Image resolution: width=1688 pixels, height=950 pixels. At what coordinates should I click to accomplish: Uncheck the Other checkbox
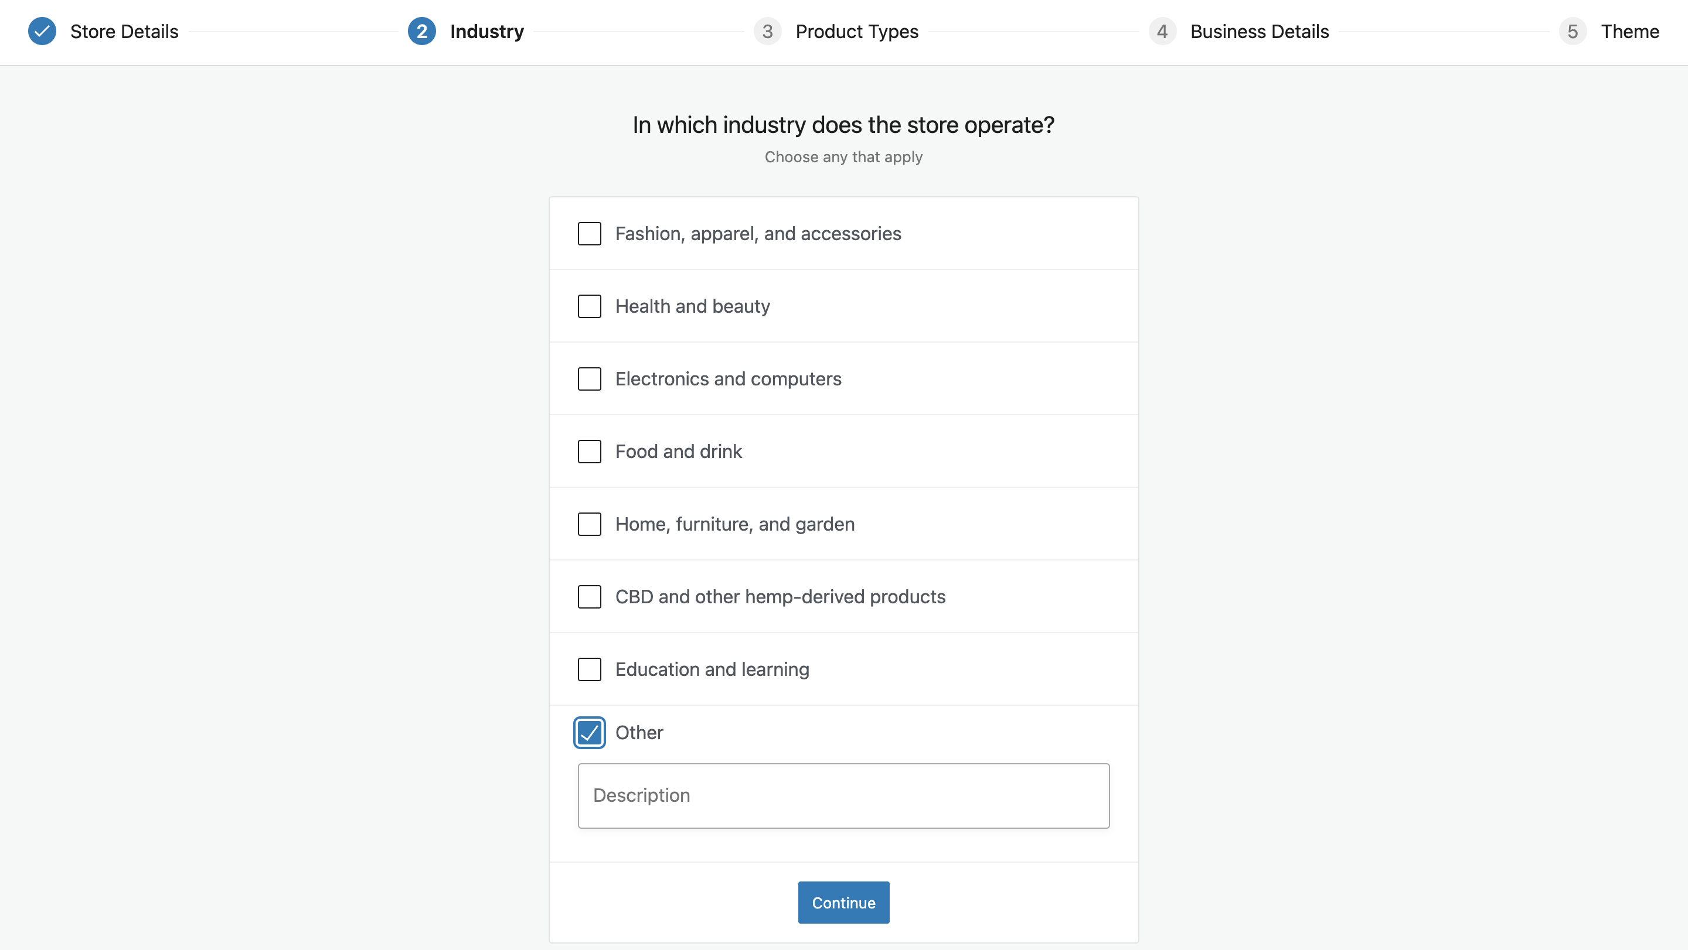pyautogui.click(x=589, y=733)
